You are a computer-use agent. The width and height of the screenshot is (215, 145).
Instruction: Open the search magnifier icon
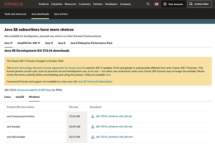click(148, 4)
